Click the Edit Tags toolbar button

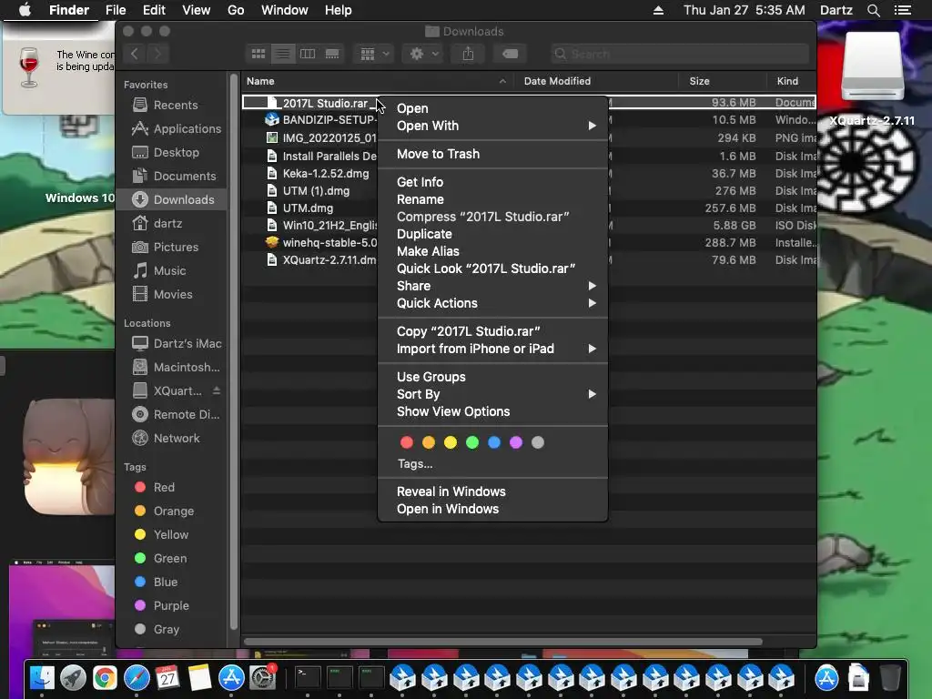[x=510, y=54]
